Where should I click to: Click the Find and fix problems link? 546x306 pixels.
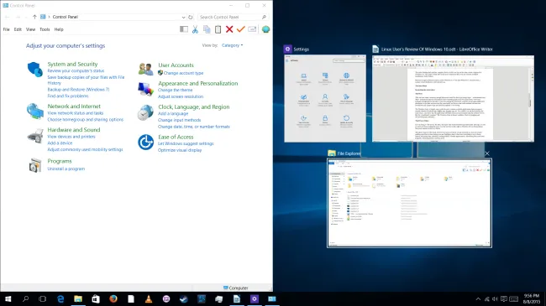[x=68, y=96]
